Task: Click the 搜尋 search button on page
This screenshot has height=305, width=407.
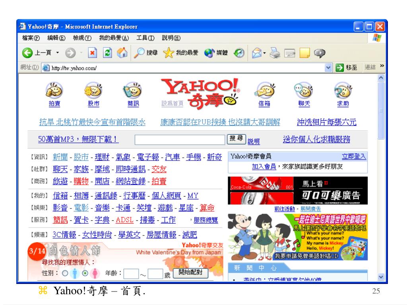Action: tap(236, 139)
